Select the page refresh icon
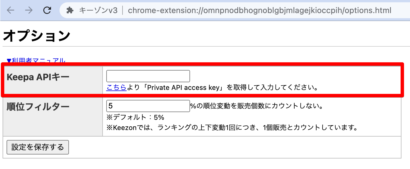410x169 pixels. pyautogui.click(x=47, y=10)
